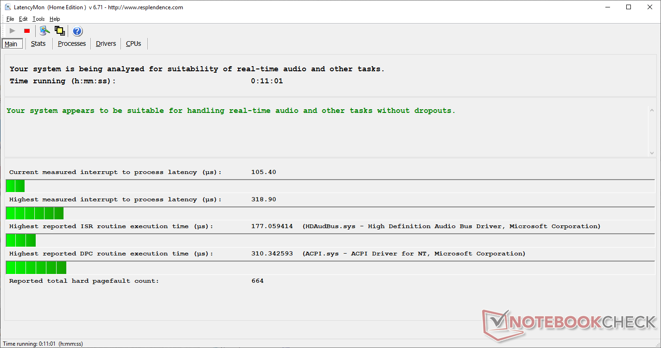The width and height of the screenshot is (661, 348).
Task: Click the HDAudBus.sys driver description
Action: (451, 226)
